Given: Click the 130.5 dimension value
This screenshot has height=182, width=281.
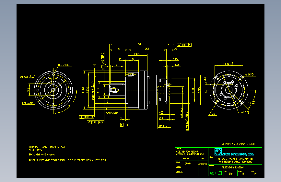Looking at the screenshot, I should tap(137, 54).
